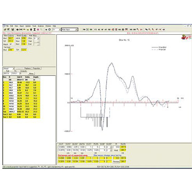Click the hourglass-shaped toolbar icon
The width and height of the screenshot is (192, 192).
coord(35,29)
